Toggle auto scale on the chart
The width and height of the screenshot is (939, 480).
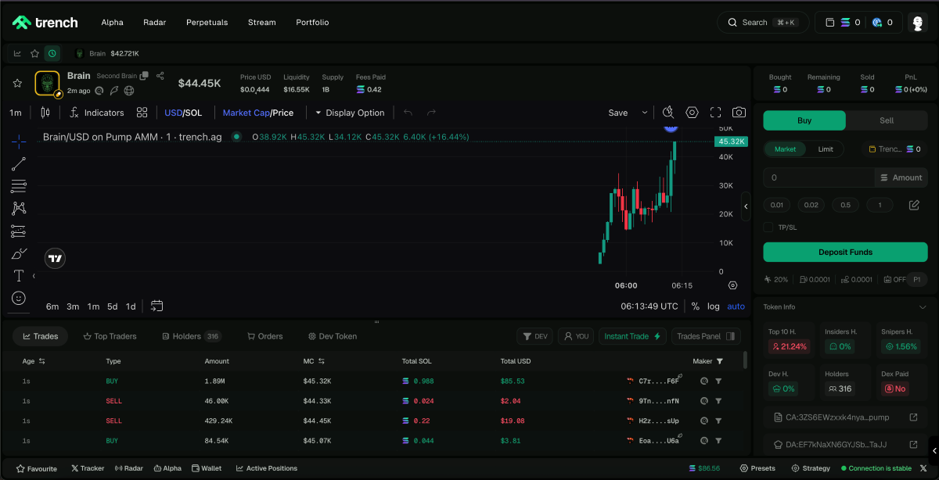pyautogui.click(x=736, y=306)
